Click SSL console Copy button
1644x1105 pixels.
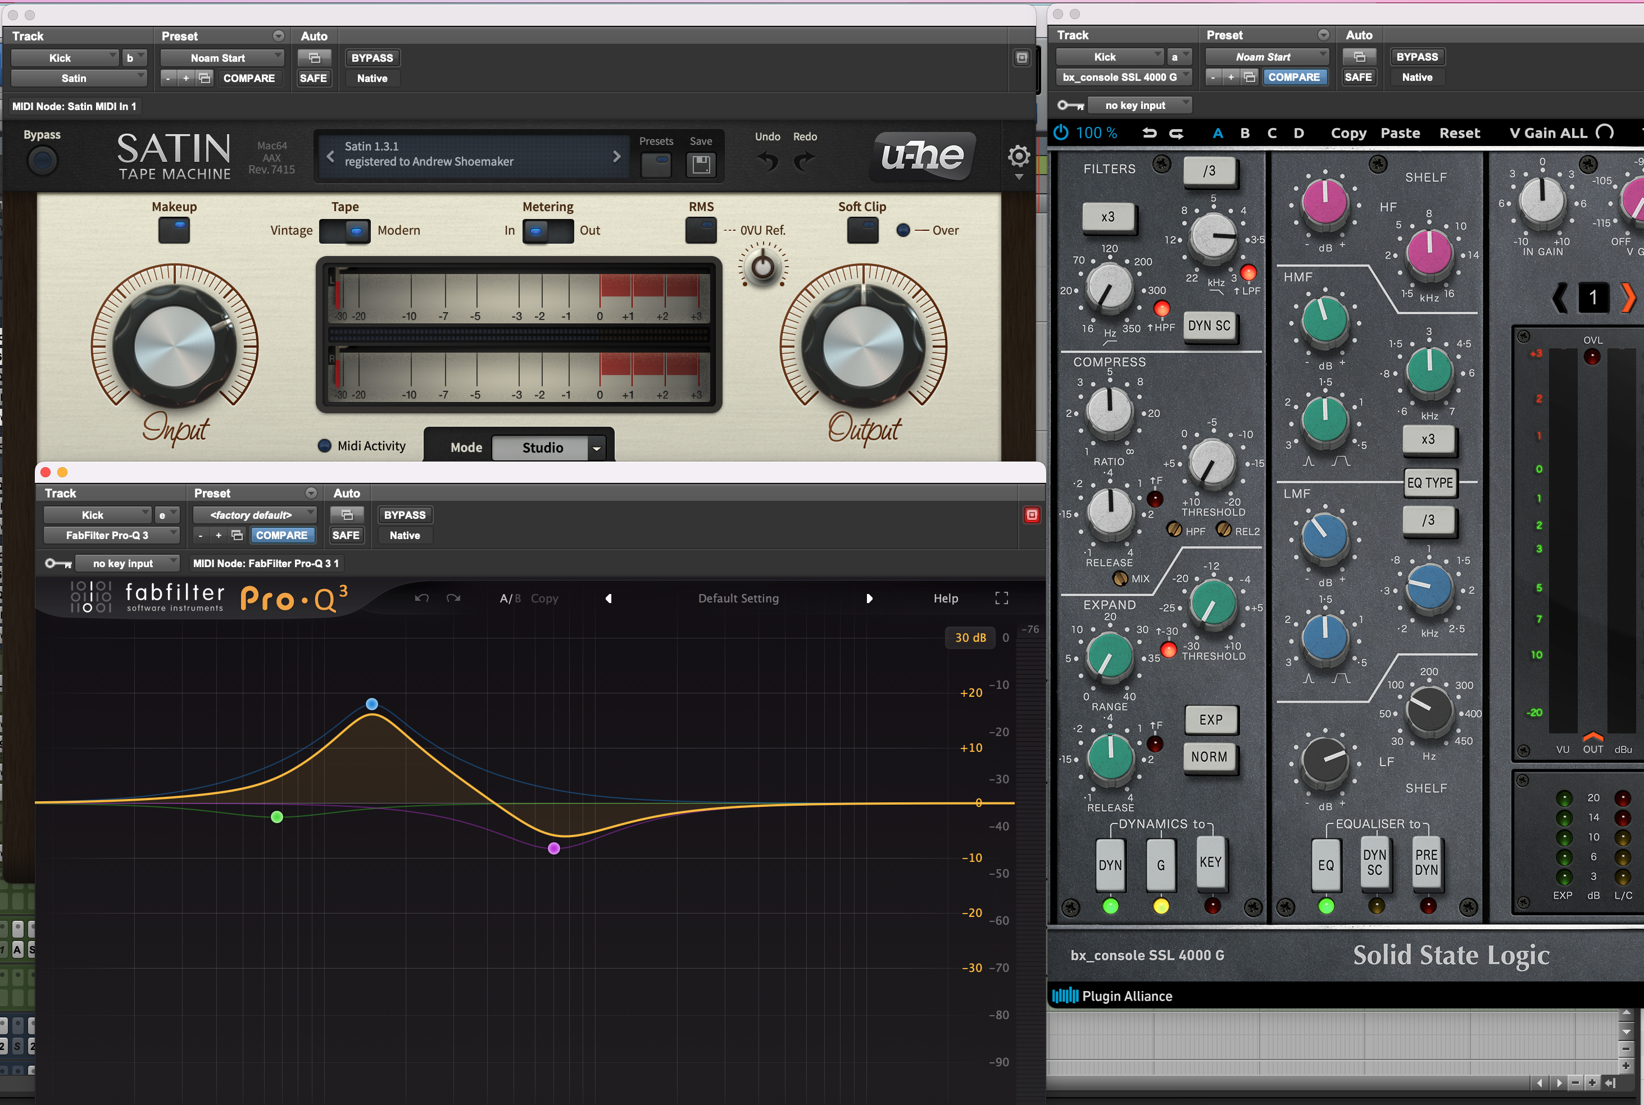(1348, 133)
